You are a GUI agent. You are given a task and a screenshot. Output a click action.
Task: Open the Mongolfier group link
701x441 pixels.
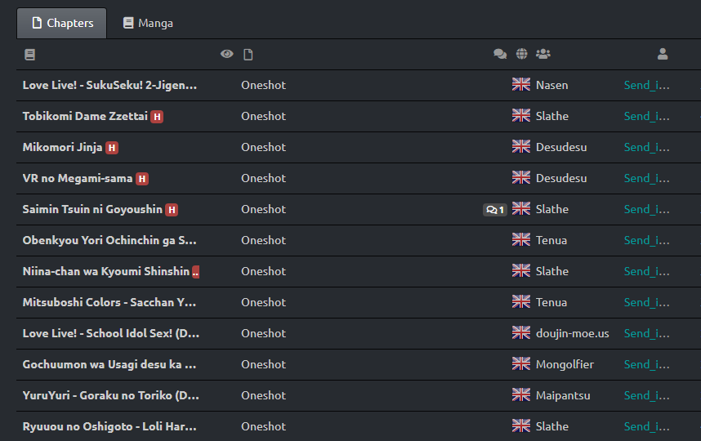565,364
